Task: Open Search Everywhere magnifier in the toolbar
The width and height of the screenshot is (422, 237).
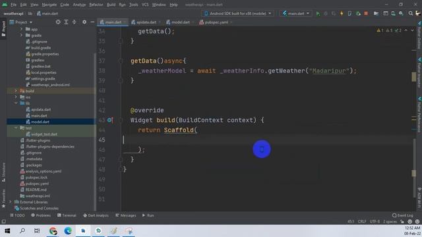Action: click(x=410, y=13)
